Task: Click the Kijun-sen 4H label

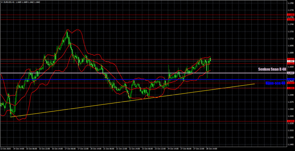Action: (275, 83)
